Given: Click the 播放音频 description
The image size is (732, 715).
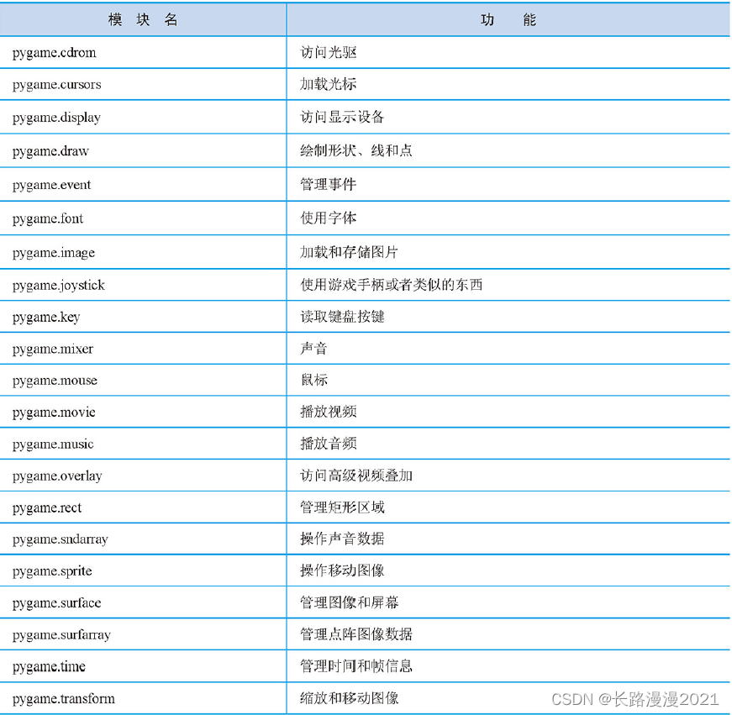Looking at the screenshot, I should [329, 444].
